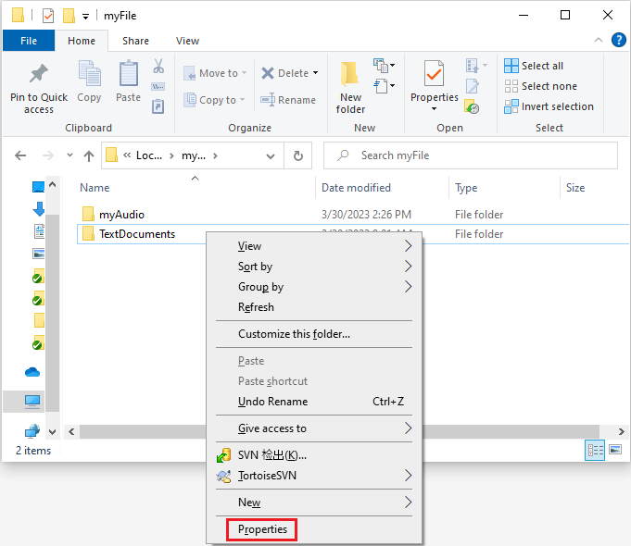Screen dimensions: 631x546
Task: Choose SVN checkout menu entry
Action: 314,454
